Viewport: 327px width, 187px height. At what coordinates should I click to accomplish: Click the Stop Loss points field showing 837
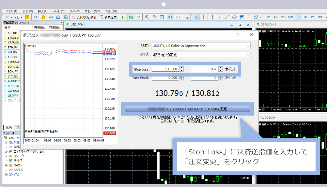click(204, 69)
